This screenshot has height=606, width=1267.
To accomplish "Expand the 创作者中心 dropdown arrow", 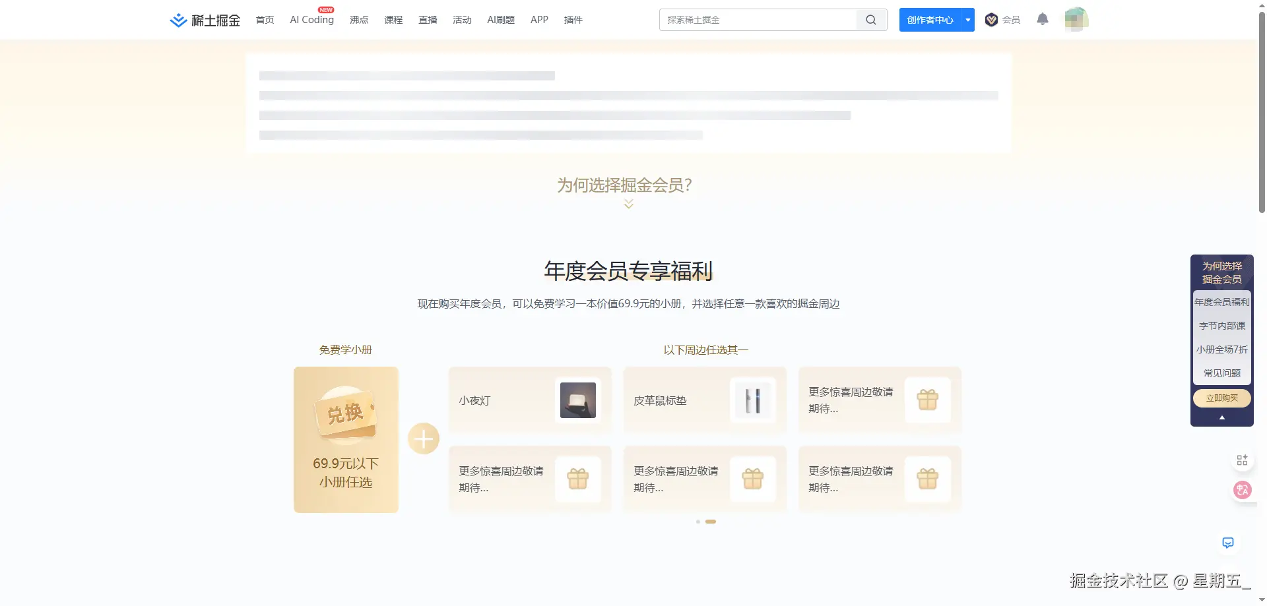I will pyautogui.click(x=967, y=20).
